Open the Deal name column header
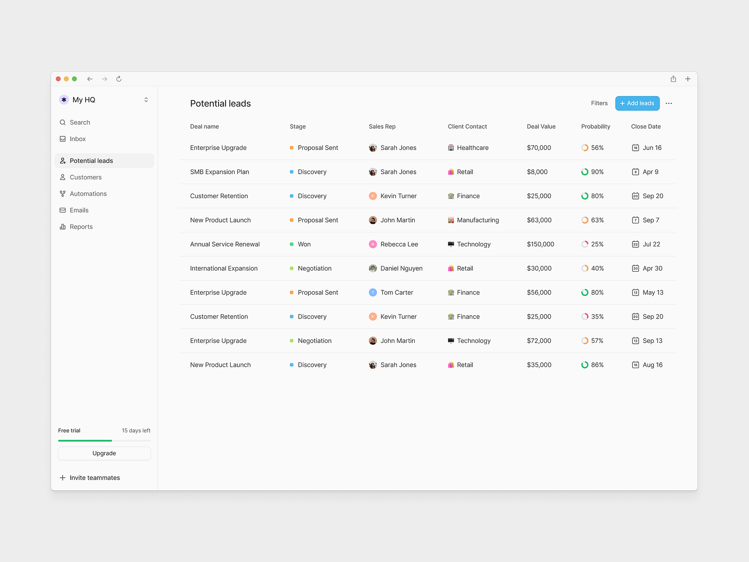The width and height of the screenshot is (749, 562). pyautogui.click(x=205, y=126)
